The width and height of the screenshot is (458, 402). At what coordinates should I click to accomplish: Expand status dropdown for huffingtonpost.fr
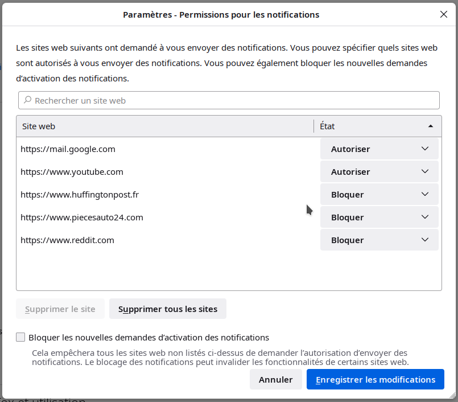[379, 195]
